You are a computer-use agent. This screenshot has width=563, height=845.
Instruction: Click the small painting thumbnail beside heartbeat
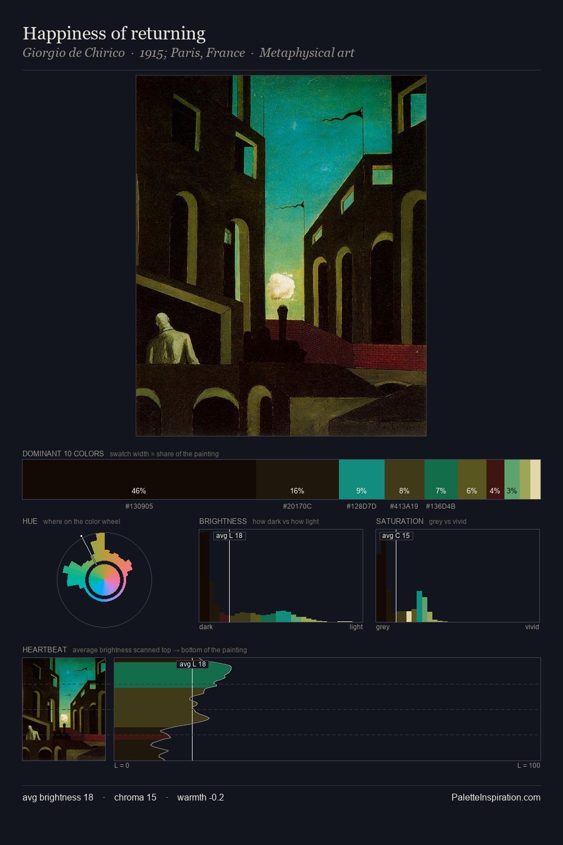[64, 709]
